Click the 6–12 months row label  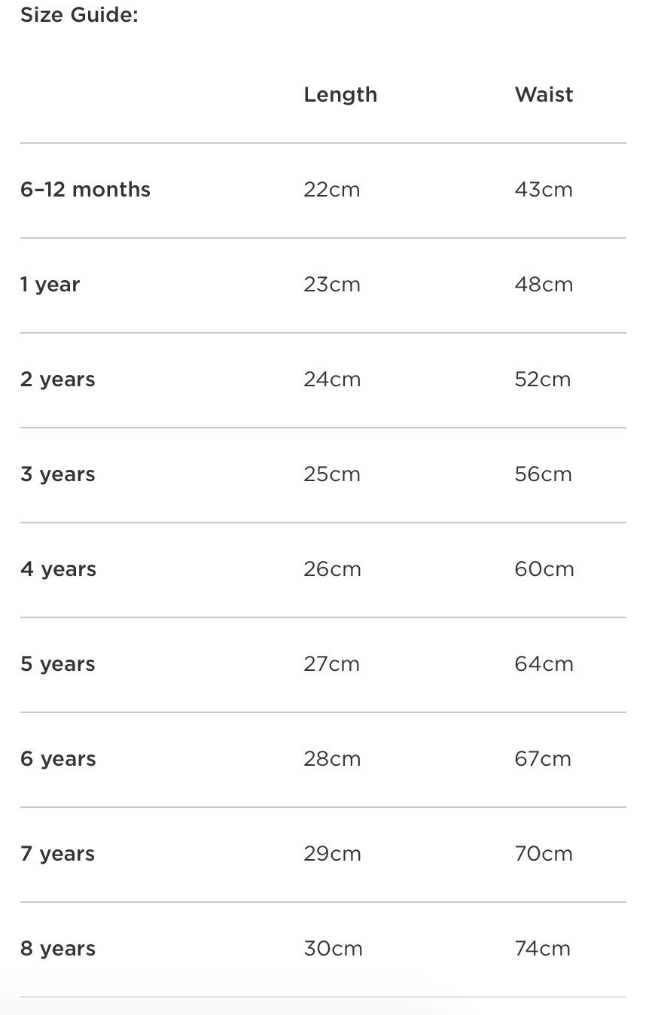[x=85, y=190]
